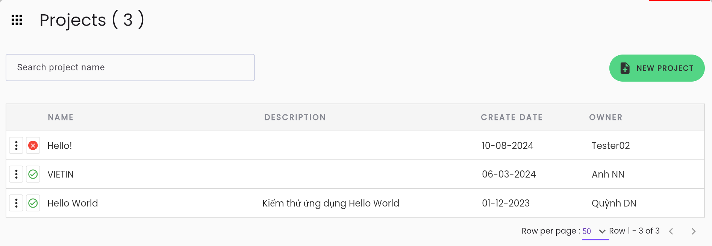
Task: Open the Hello! project name
Action: click(60, 146)
